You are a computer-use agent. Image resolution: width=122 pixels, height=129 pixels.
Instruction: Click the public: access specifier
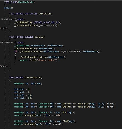tap(9, 8)
